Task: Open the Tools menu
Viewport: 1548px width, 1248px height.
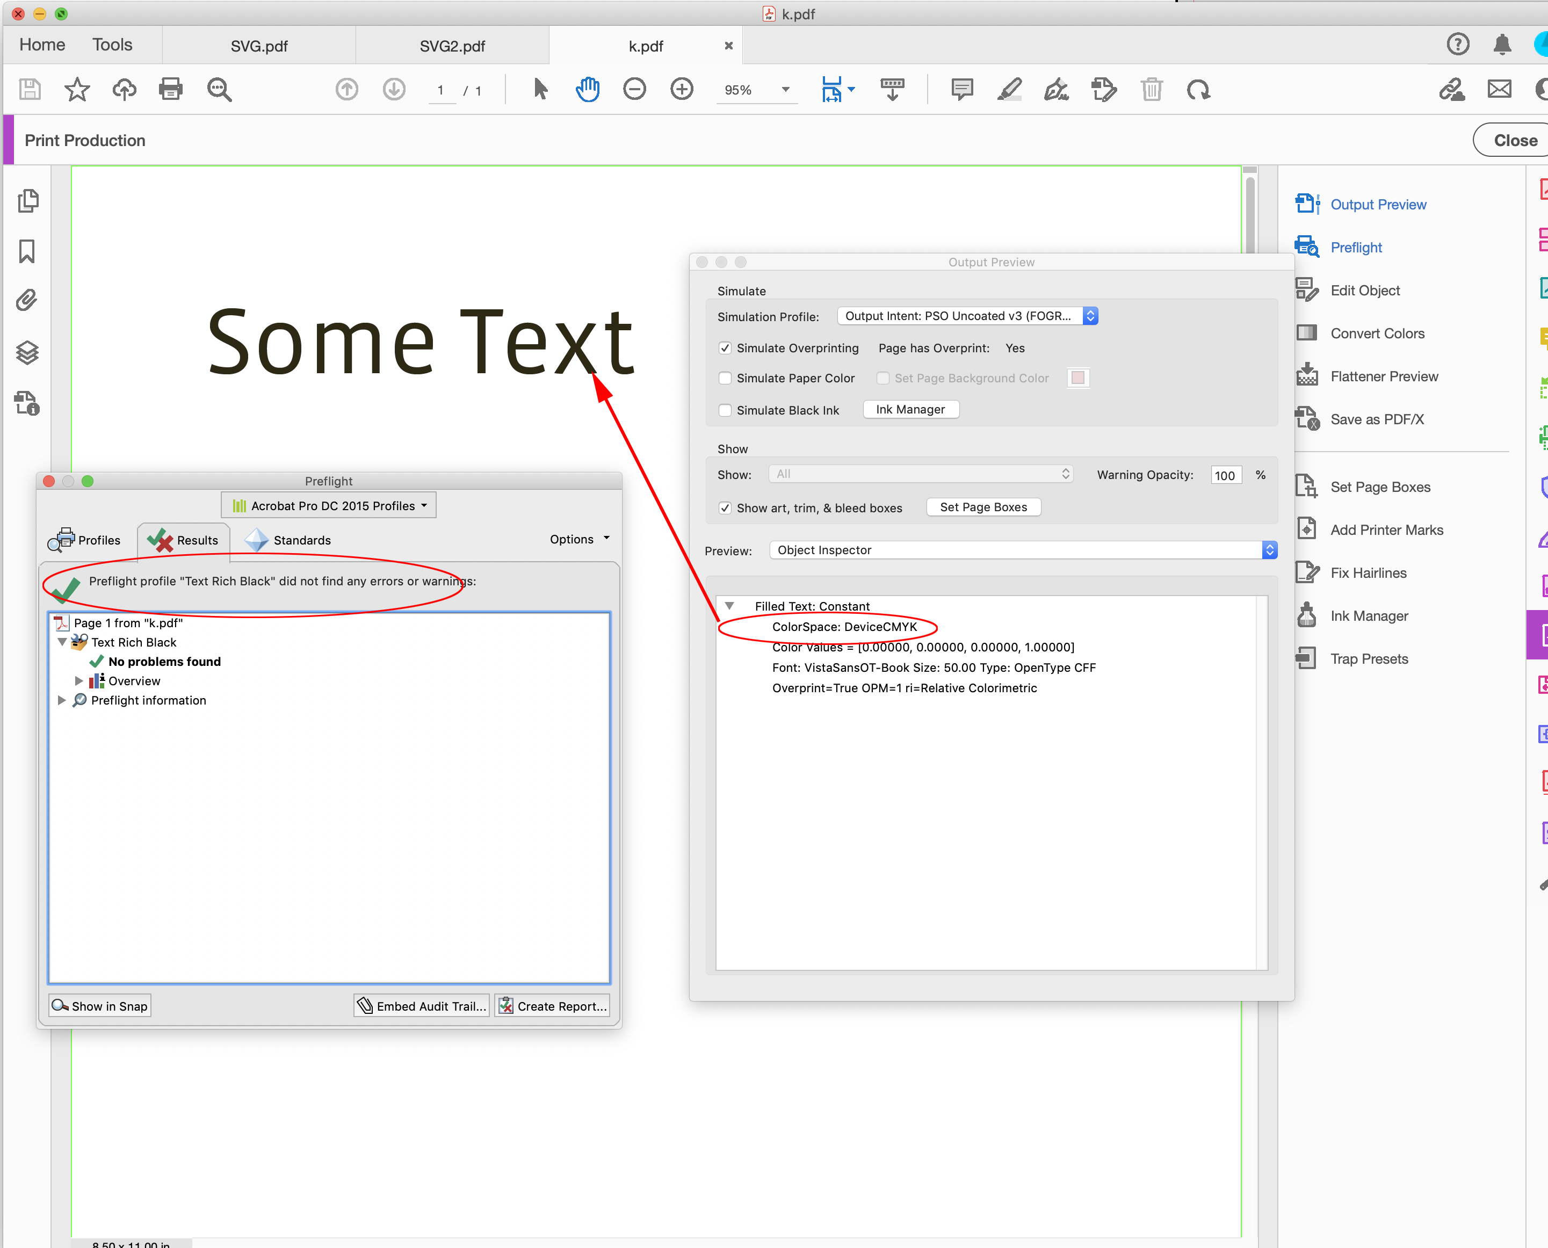Action: pos(112,44)
